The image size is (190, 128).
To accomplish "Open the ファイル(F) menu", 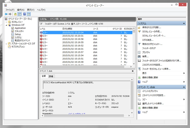I will [x=10, y=10].
